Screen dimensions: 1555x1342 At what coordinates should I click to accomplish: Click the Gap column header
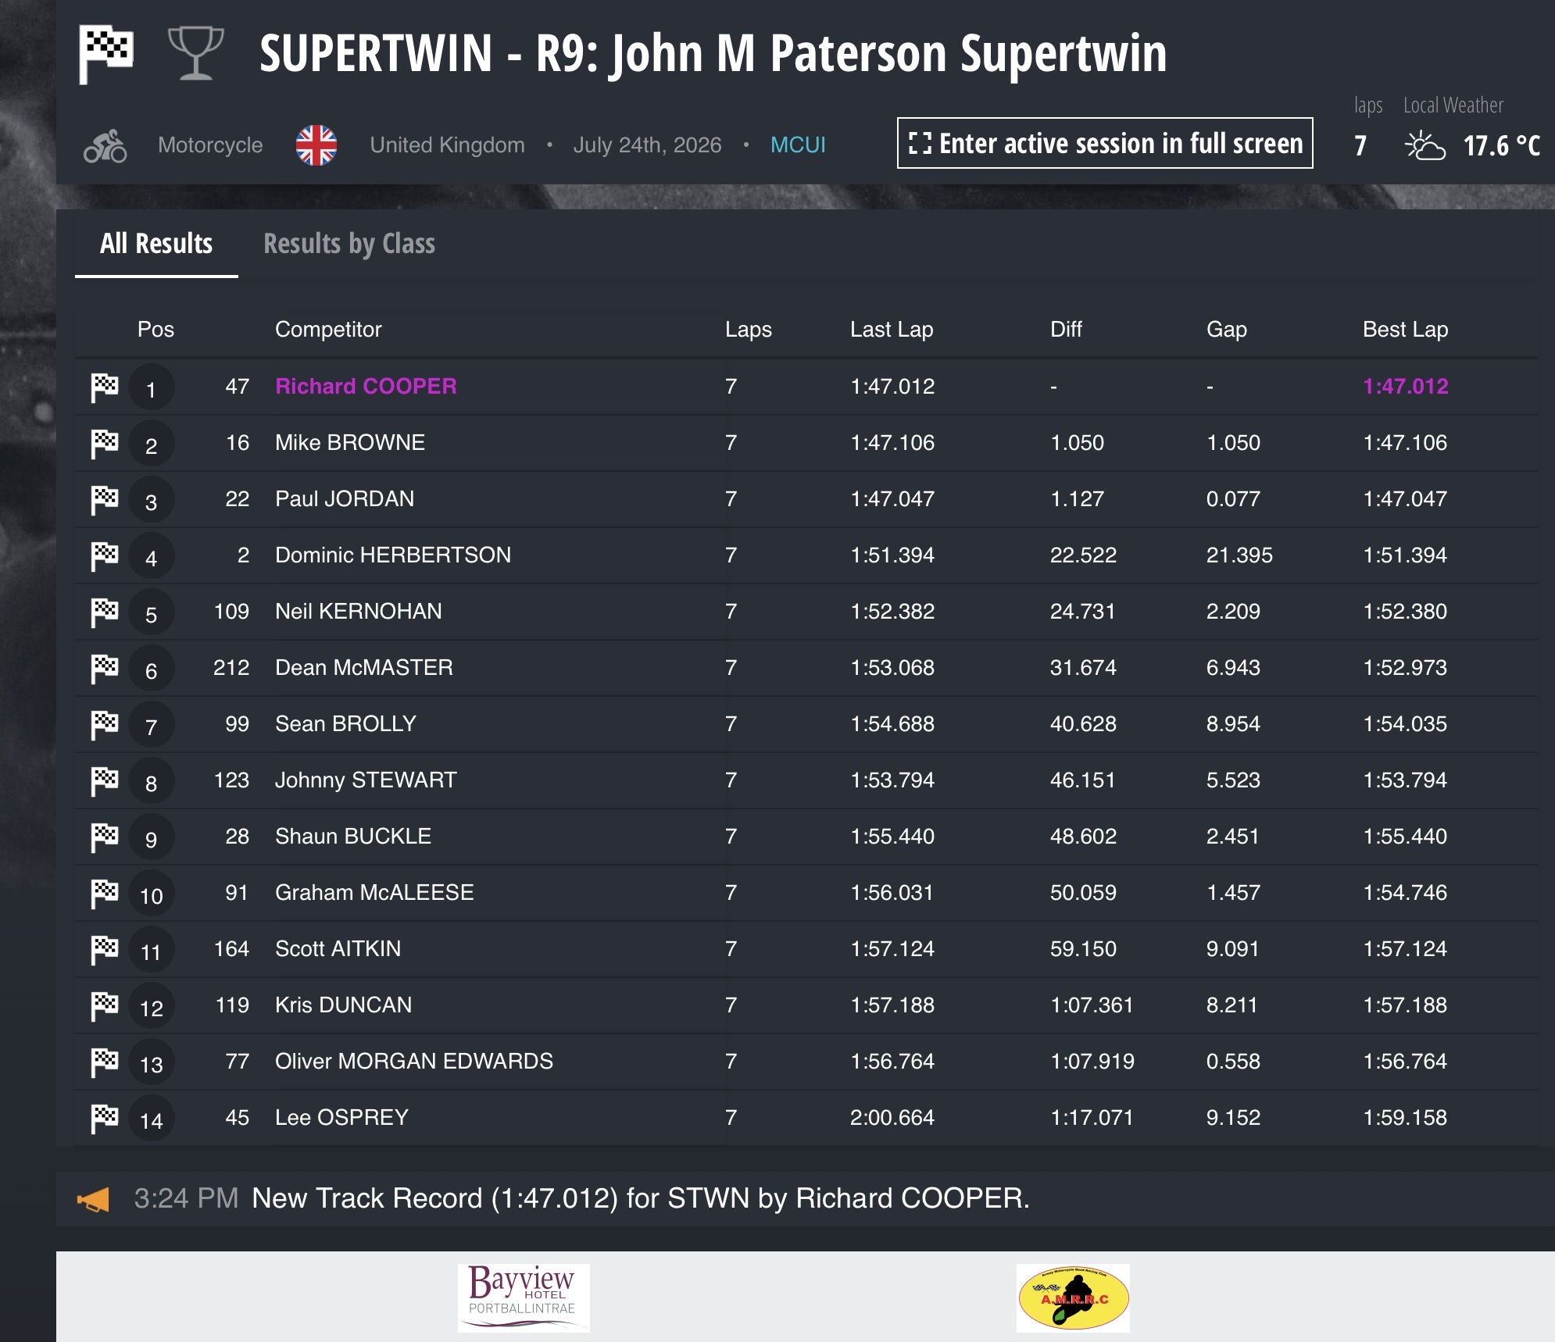pos(1227,329)
